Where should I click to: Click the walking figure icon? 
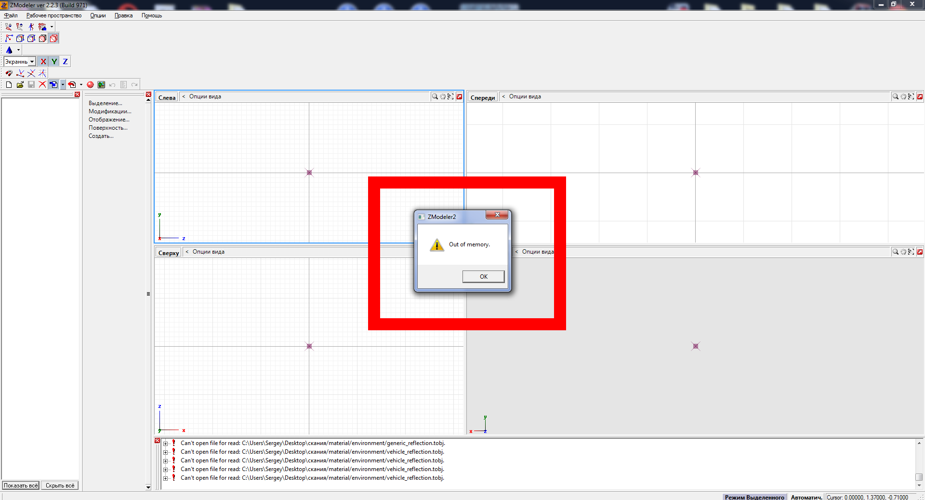(x=31, y=27)
